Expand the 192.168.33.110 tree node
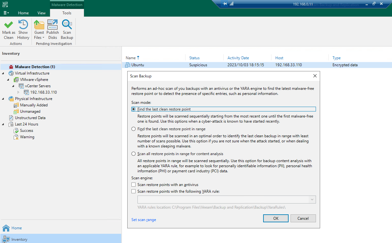The height and width of the screenshot is (243, 392). point(18,92)
